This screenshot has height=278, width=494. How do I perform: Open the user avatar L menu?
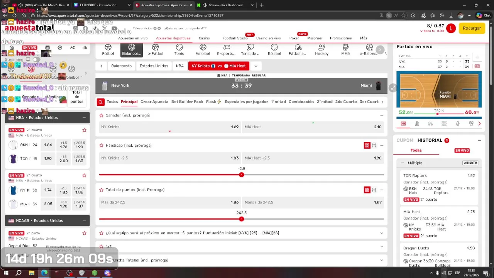tap(451, 28)
